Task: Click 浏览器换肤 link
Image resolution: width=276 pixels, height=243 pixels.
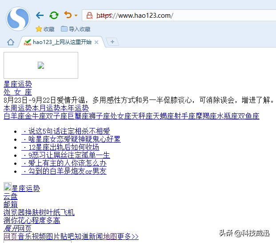Action: click(x=21, y=212)
